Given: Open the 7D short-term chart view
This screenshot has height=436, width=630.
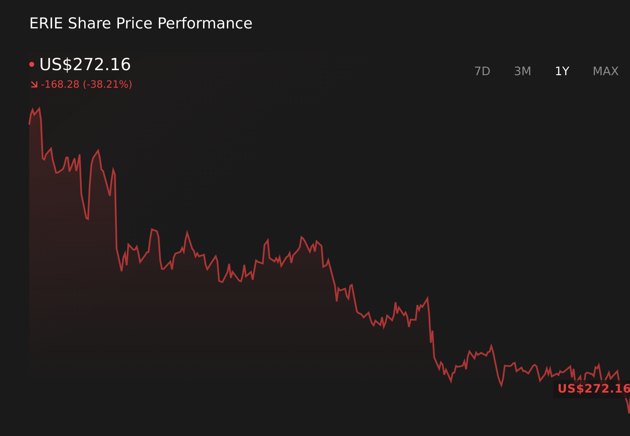Looking at the screenshot, I should [x=482, y=71].
